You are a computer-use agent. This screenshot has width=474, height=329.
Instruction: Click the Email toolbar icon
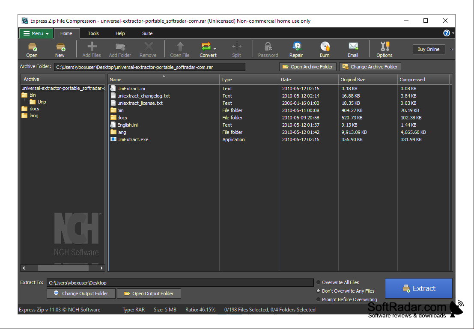coord(353,47)
